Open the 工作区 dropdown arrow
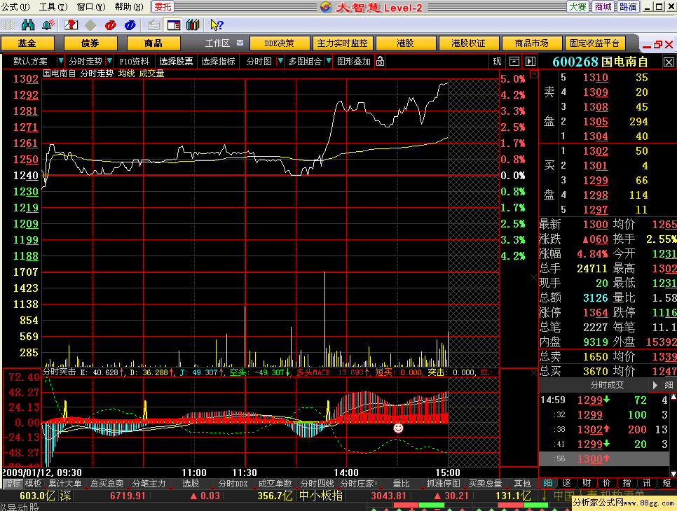The width and height of the screenshot is (677, 511). point(240,43)
